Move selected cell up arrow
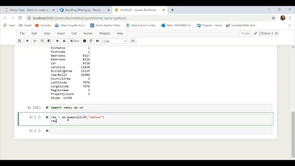295x166 pixels. [57, 41]
